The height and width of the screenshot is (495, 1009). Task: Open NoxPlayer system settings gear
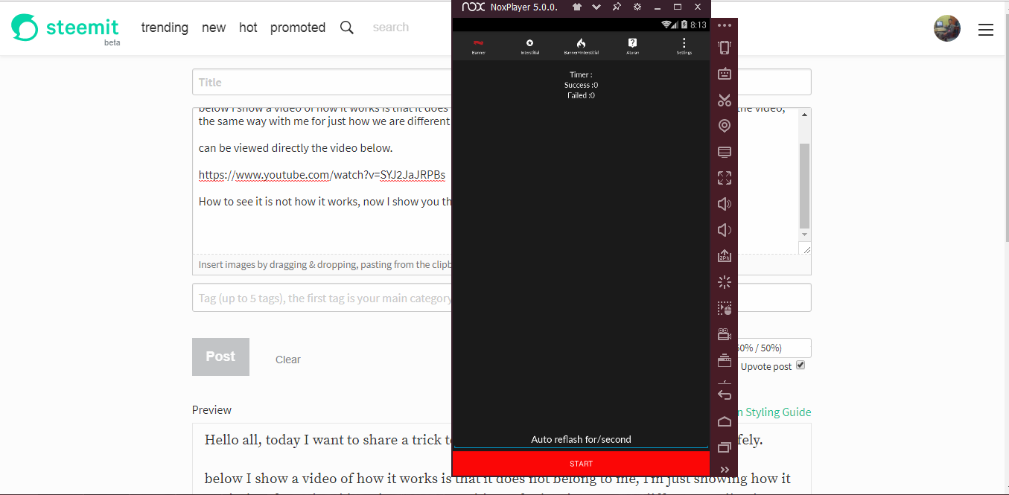pyautogui.click(x=637, y=7)
